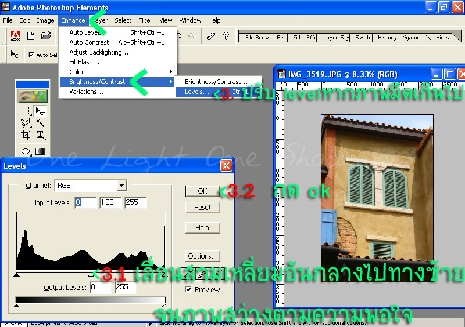This screenshot has width=465, height=327.
Task: Select Brightness/Contrast... submenu item
Action: pos(218,82)
